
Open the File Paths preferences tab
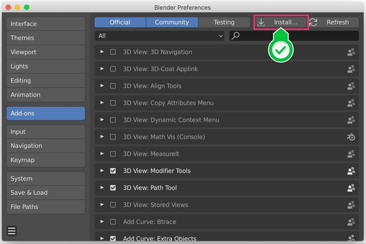point(46,206)
